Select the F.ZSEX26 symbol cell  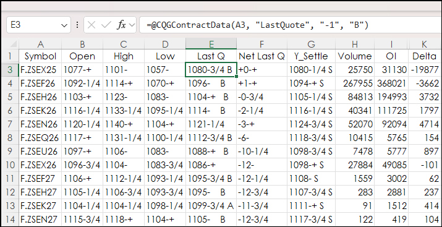coord(40,165)
